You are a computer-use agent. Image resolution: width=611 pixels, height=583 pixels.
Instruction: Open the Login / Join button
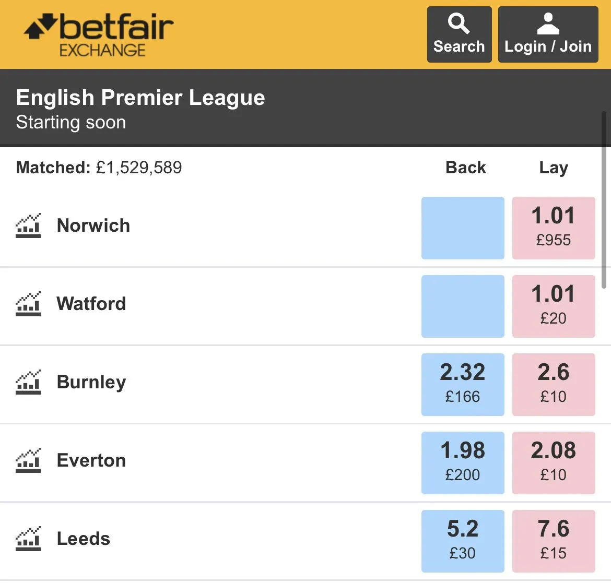coord(548,34)
